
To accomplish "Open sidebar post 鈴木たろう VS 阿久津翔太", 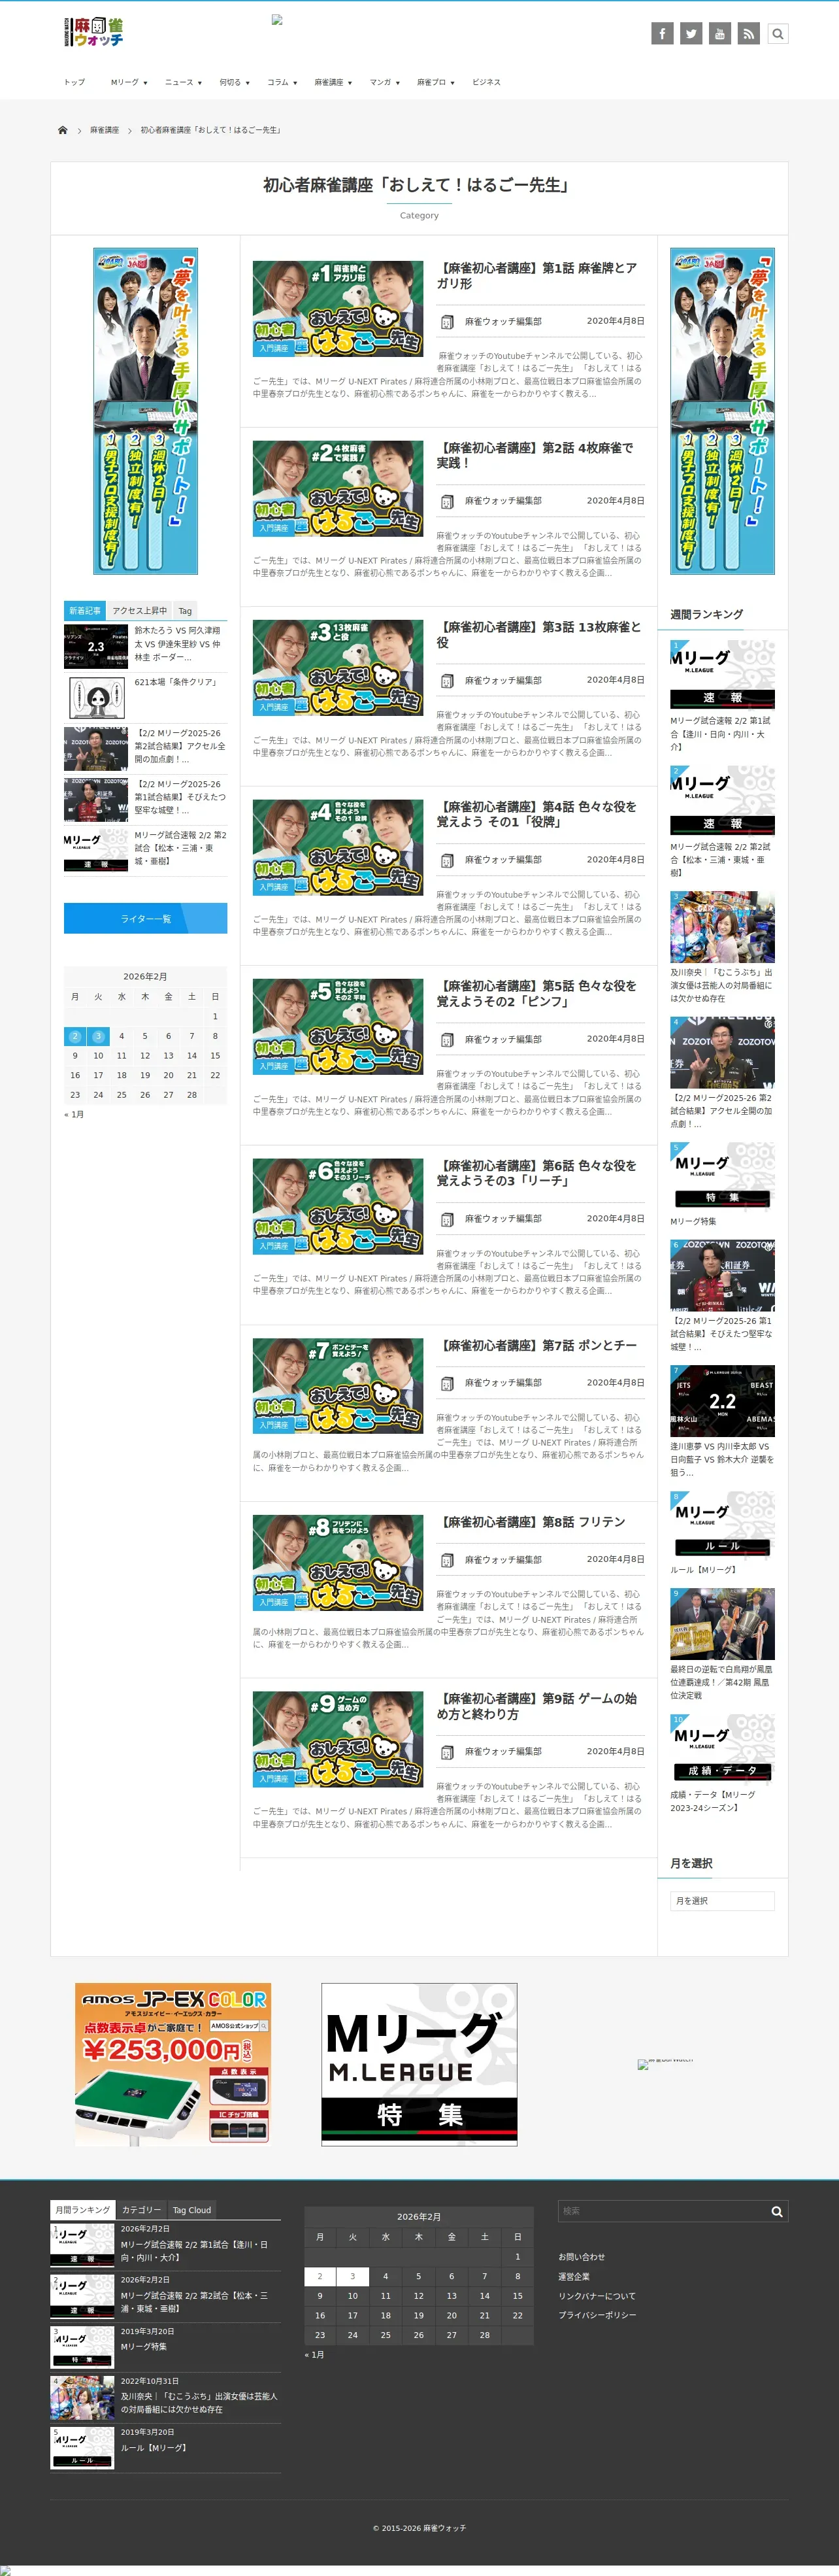I will point(178,644).
